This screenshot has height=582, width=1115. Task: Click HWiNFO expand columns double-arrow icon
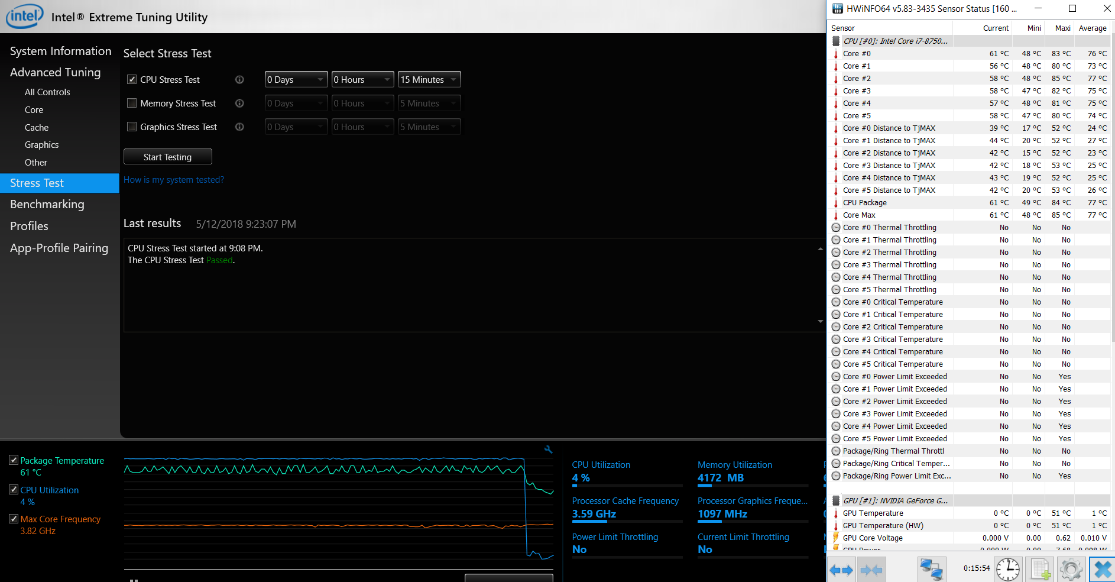click(x=841, y=570)
